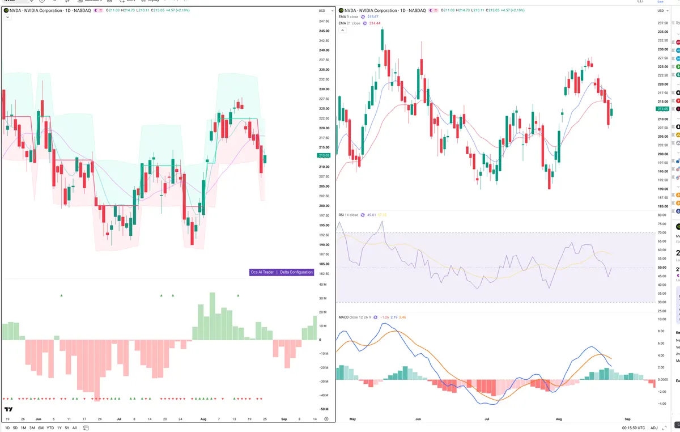
Task: Click the RSI value 49.61
Action: 371,215
